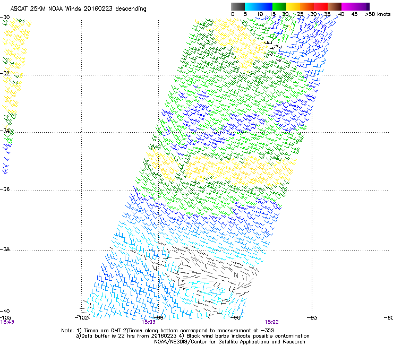Click the '-34' latitude label

click(5, 131)
